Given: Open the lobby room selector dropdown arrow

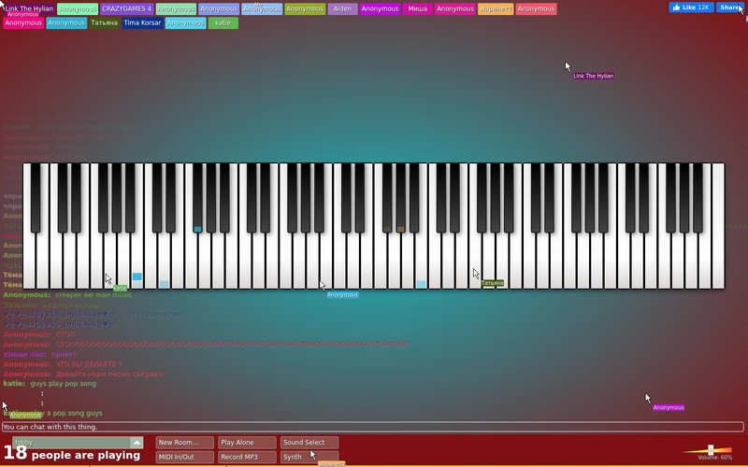Looking at the screenshot, I should point(137,442).
